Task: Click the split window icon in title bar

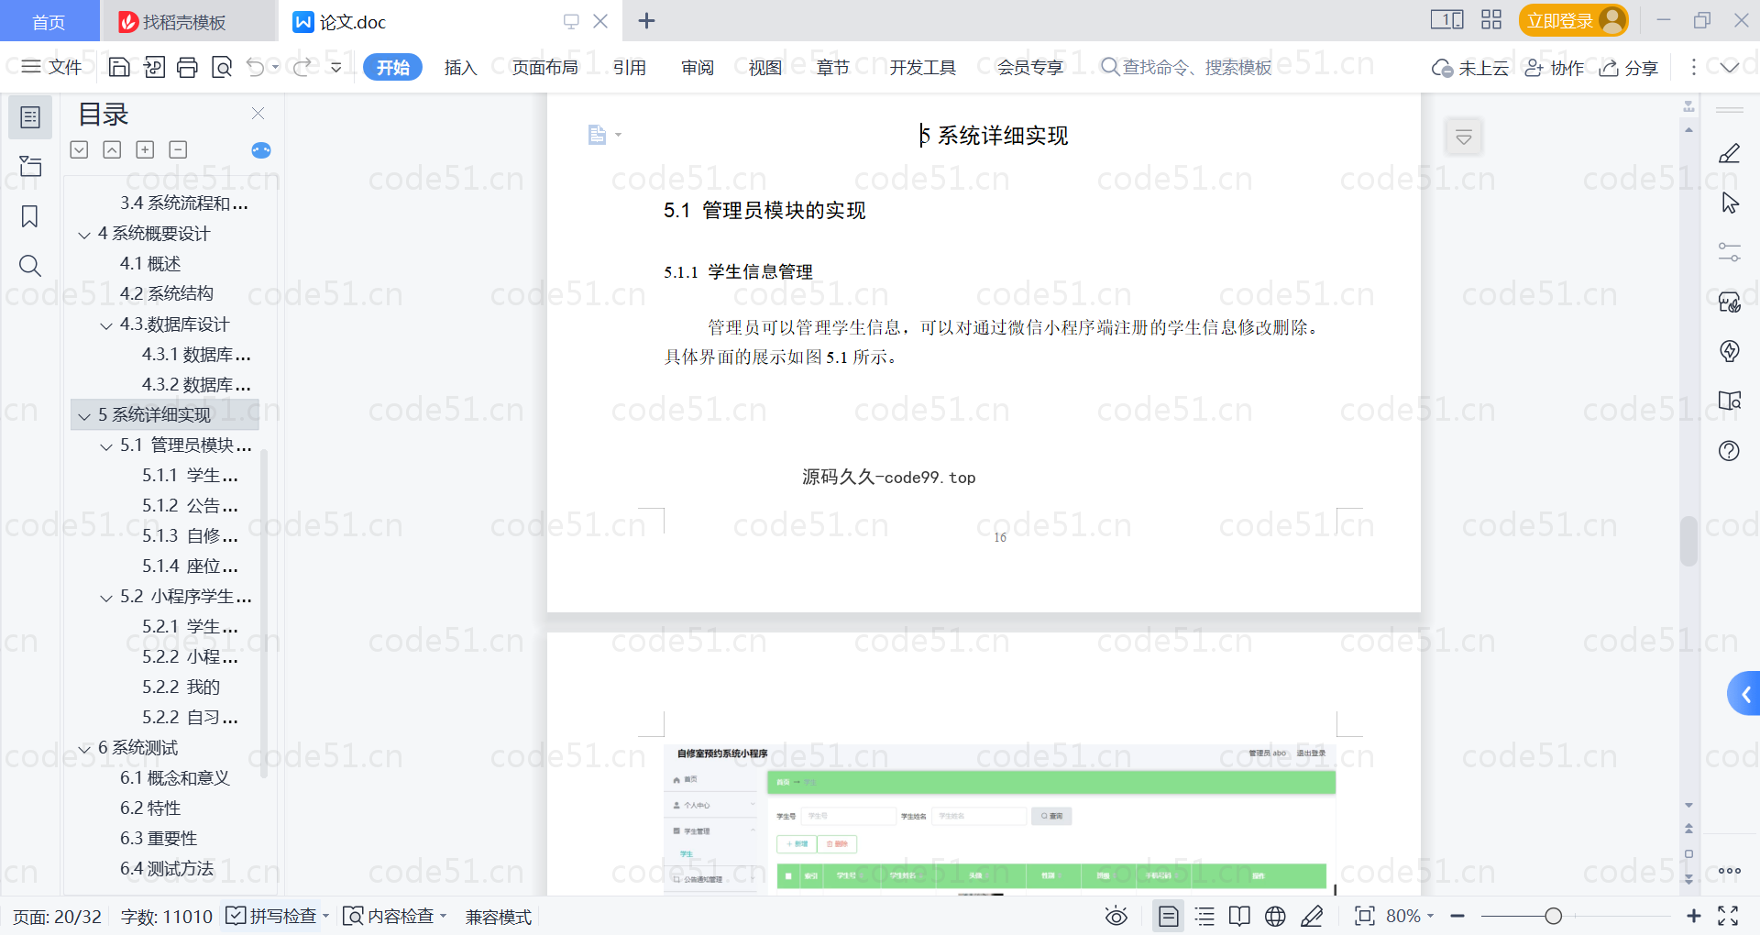Action: [1446, 20]
